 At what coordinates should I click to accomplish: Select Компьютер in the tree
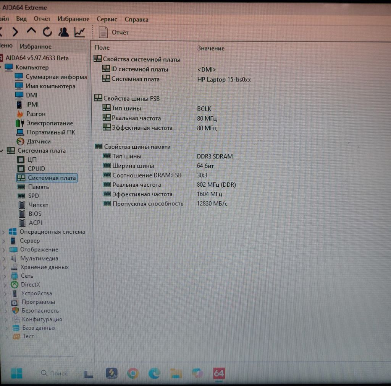point(32,67)
